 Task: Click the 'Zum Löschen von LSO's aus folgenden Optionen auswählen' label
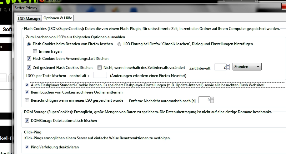point(75,37)
